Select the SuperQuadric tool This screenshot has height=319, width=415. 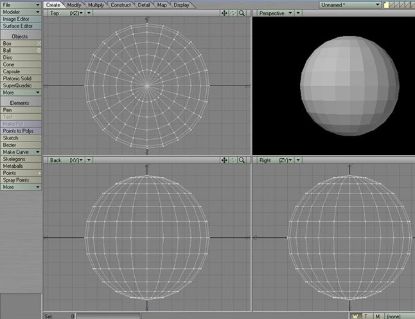[21, 86]
